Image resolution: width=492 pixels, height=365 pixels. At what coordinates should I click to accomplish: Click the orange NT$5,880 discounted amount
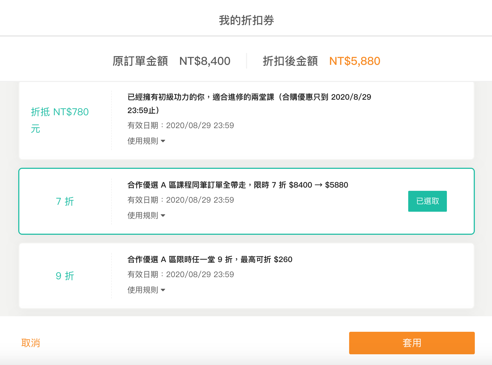pos(354,61)
